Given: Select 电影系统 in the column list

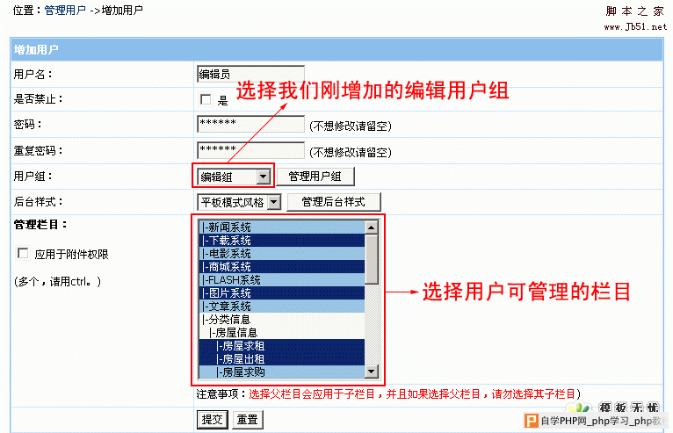Looking at the screenshot, I should pyautogui.click(x=281, y=254).
